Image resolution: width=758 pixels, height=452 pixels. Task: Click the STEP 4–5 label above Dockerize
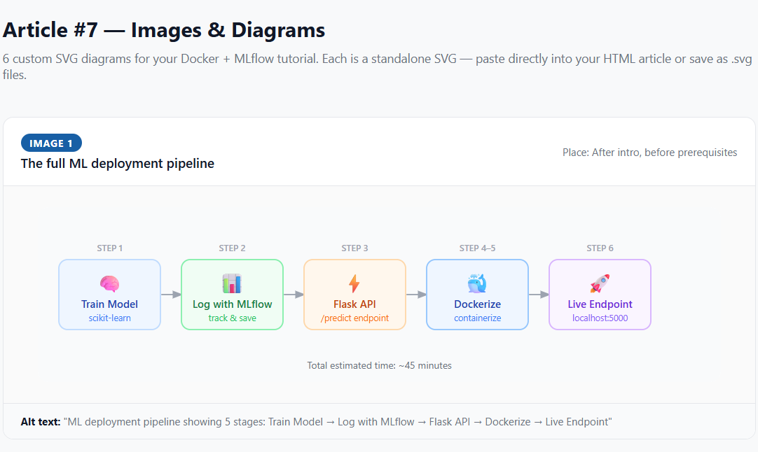tap(477, 248)
